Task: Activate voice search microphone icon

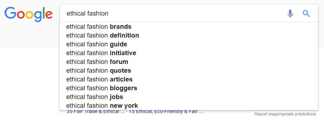Action: coord(290,13)
